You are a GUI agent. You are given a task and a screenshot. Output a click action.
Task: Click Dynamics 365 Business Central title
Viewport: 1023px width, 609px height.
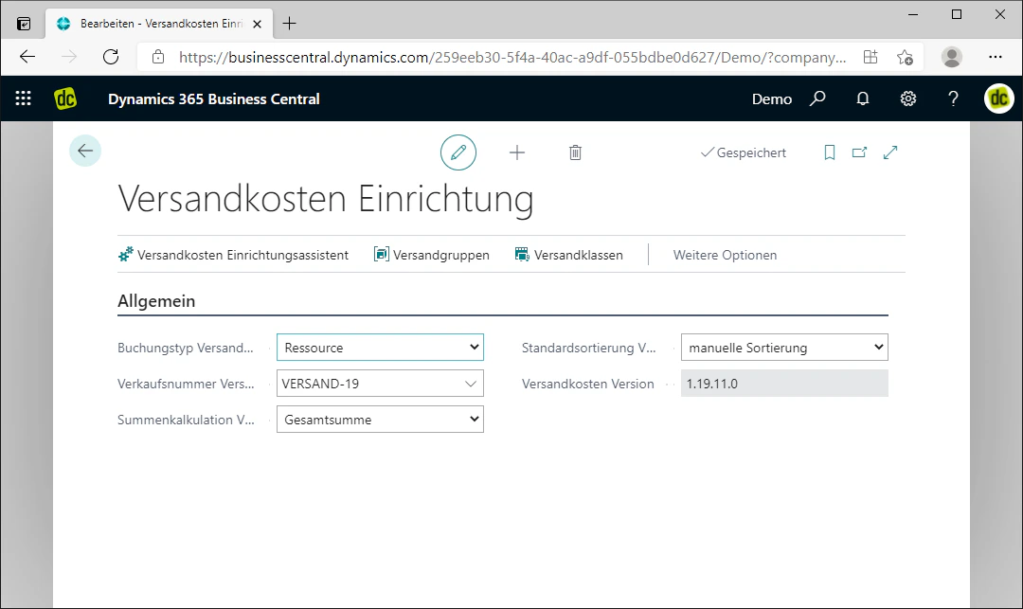click(214, 99)
